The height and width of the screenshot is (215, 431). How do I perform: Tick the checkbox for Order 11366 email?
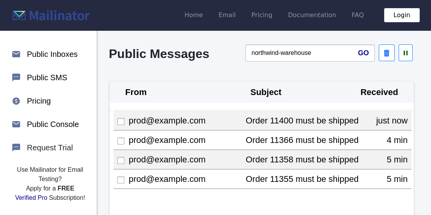[121, 141]
